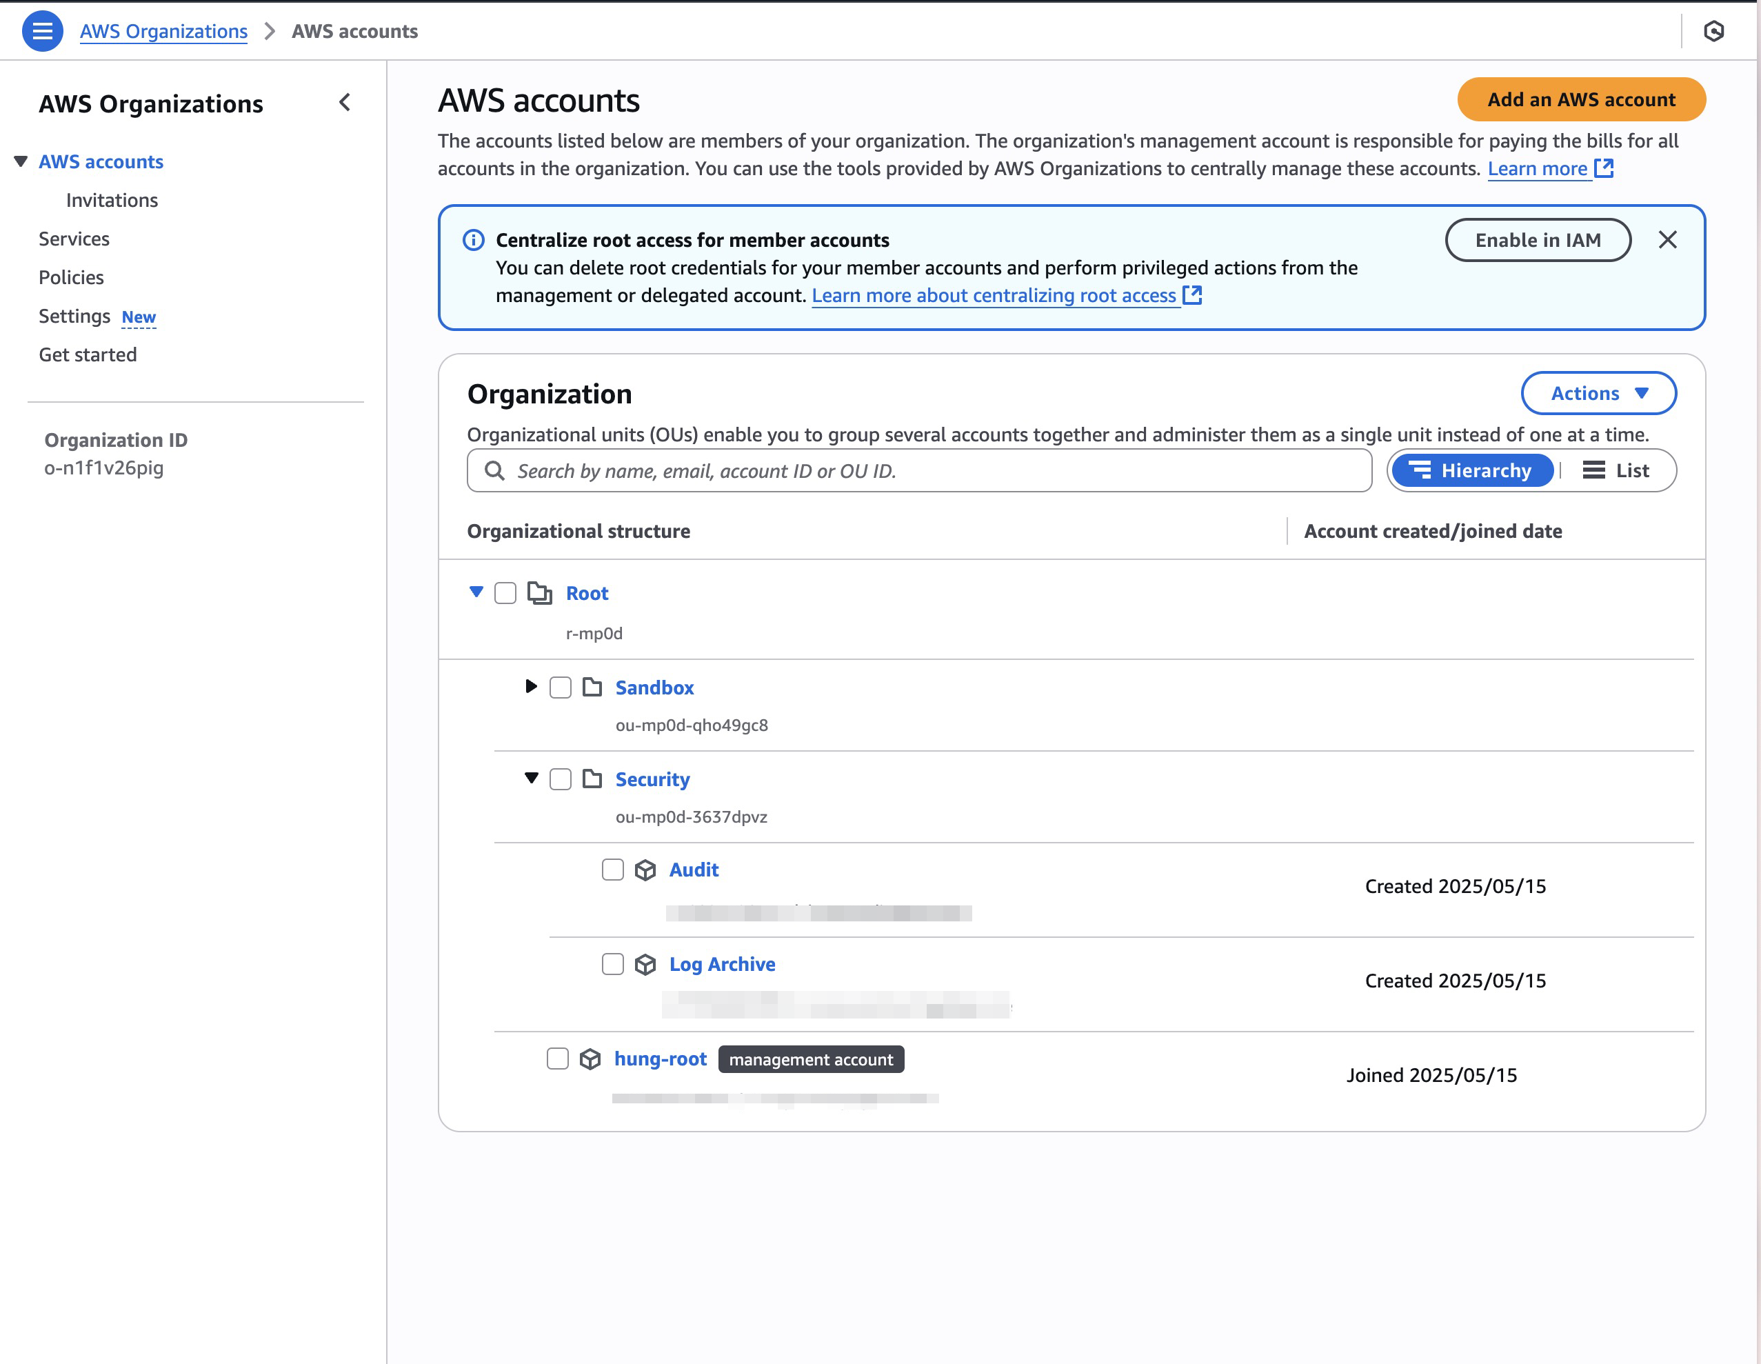Select the Audit account checkbox

pyautogui.click(x=613, y=870)
